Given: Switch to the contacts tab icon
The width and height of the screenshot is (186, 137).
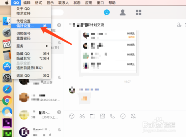Looking at the screenshot, I should (123, 12).
